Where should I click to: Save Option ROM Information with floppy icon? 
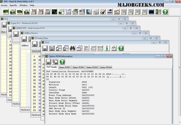coord(48,62)
